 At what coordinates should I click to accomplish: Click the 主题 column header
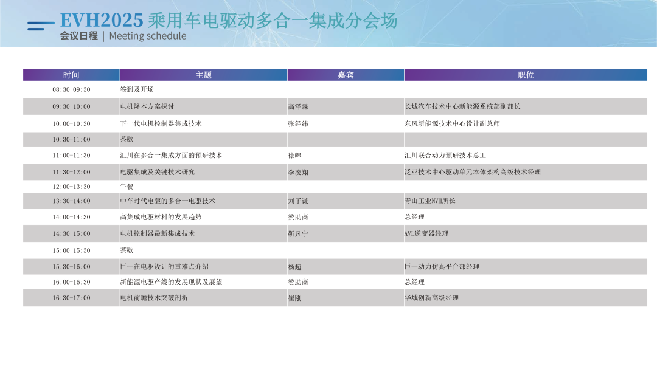coord(203,75)
